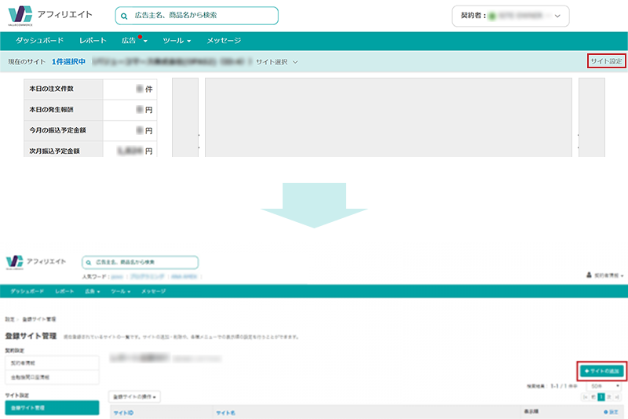Open the 50件 results-per-page dropdown
628x419 pixels.
pyautogui.click(x=604, y=387)
